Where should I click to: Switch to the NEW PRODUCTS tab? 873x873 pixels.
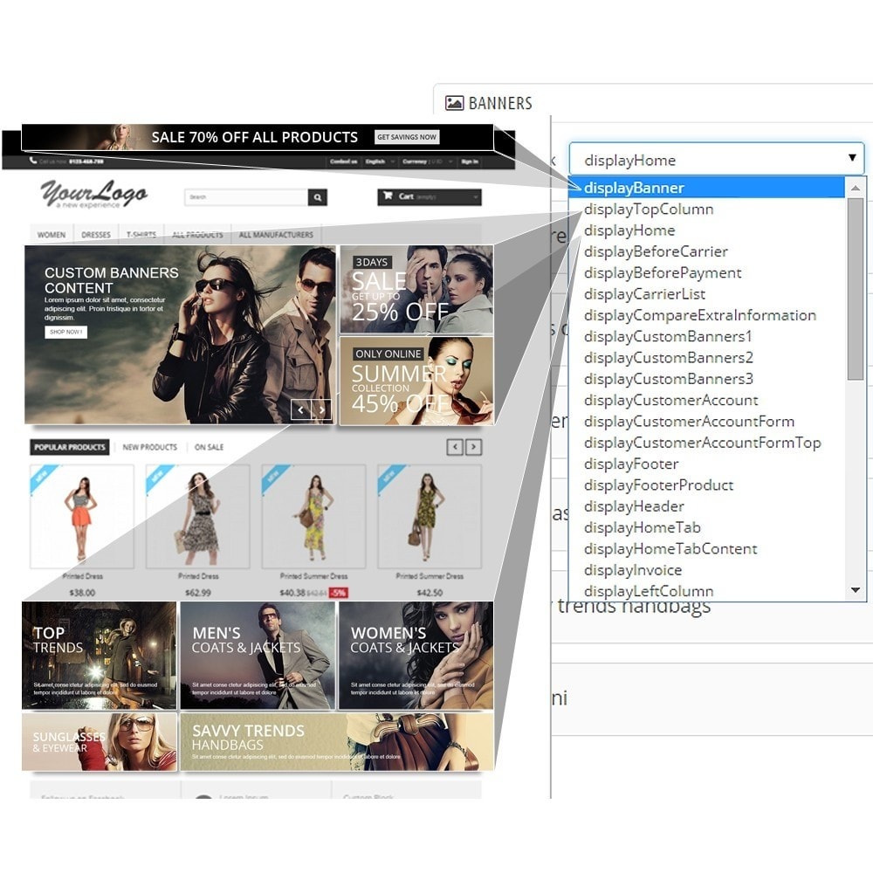148,446
